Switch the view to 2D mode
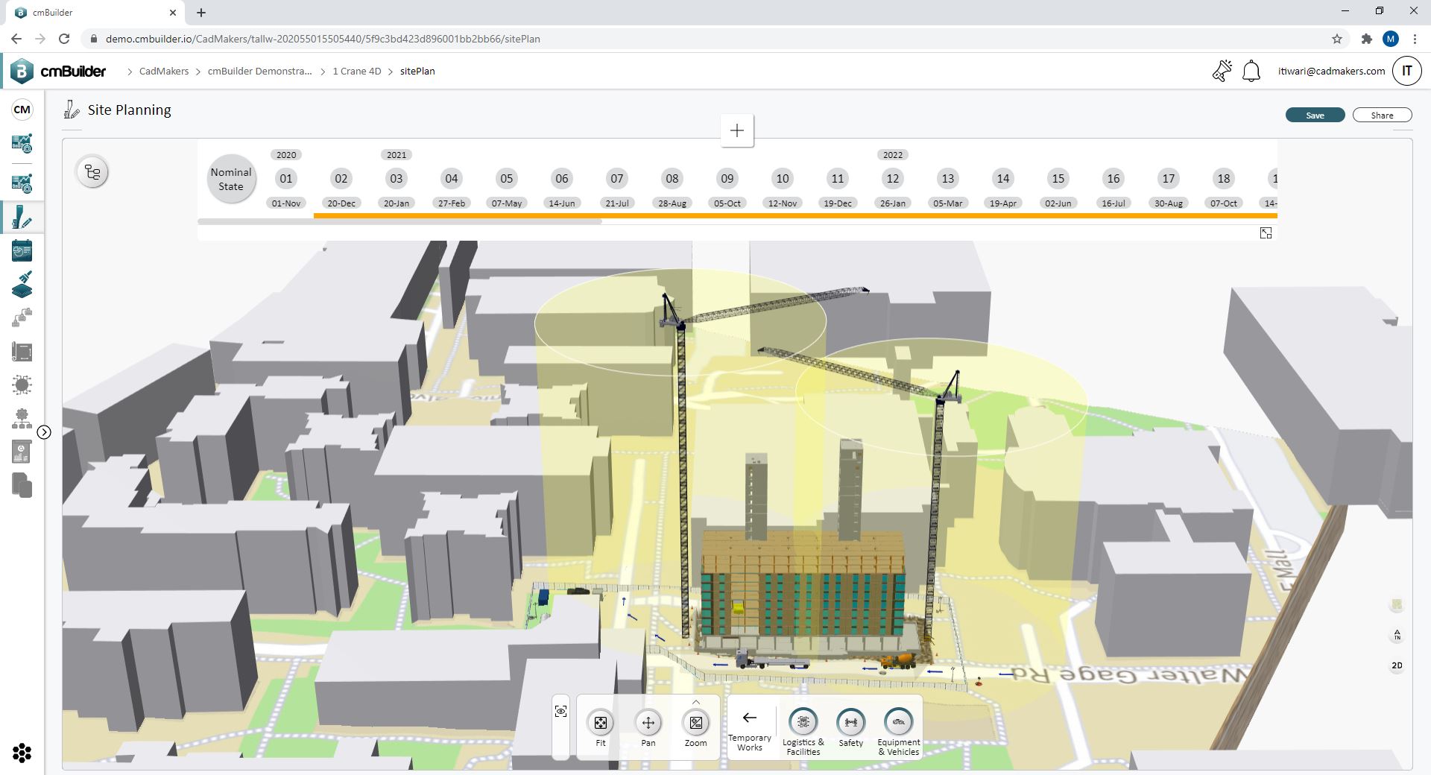The width and height of the screenshot is (1431, 775). pos(1397,665)
